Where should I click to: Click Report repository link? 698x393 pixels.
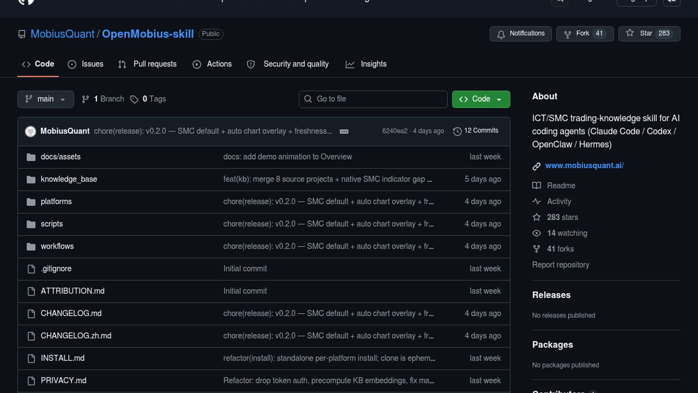pos(561,265)
